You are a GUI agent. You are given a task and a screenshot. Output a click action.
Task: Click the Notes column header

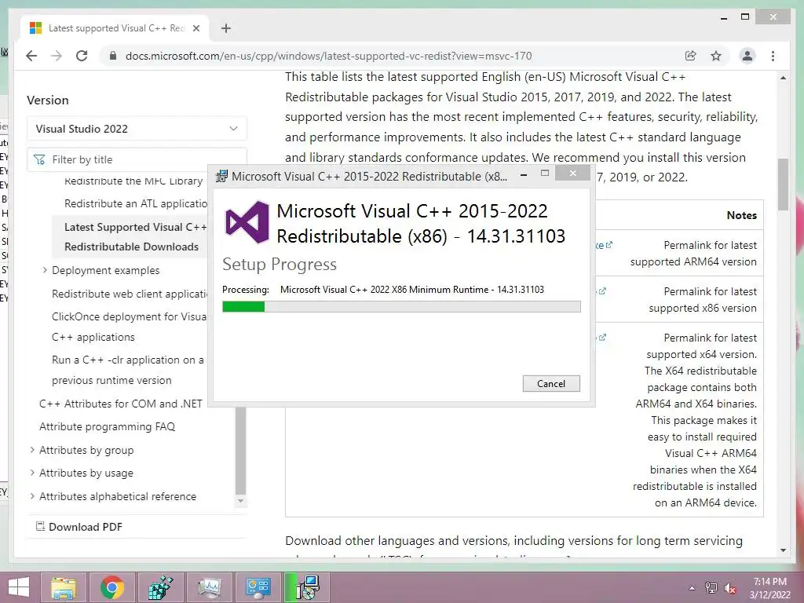click(741, 215)
